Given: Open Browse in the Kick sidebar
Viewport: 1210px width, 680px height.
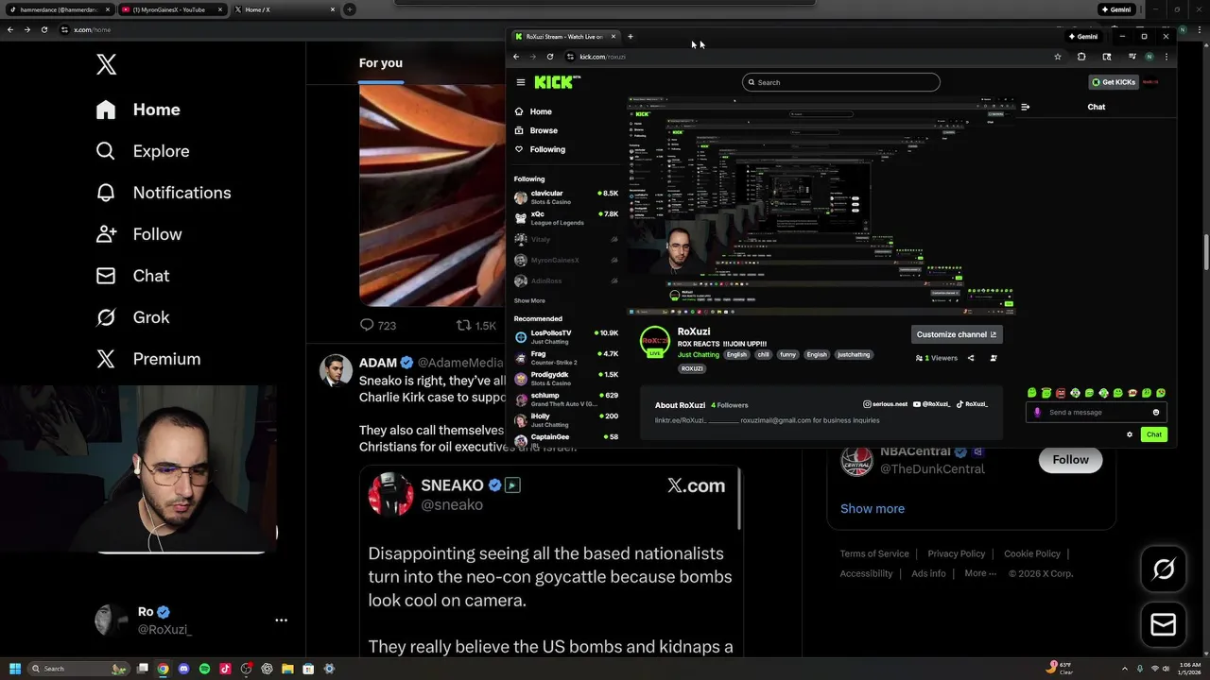Looking at the screenshot, I should (x=536, y=130).
